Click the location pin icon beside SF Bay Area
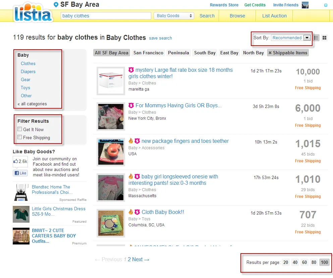333x278 pixels. coord(56,5)
